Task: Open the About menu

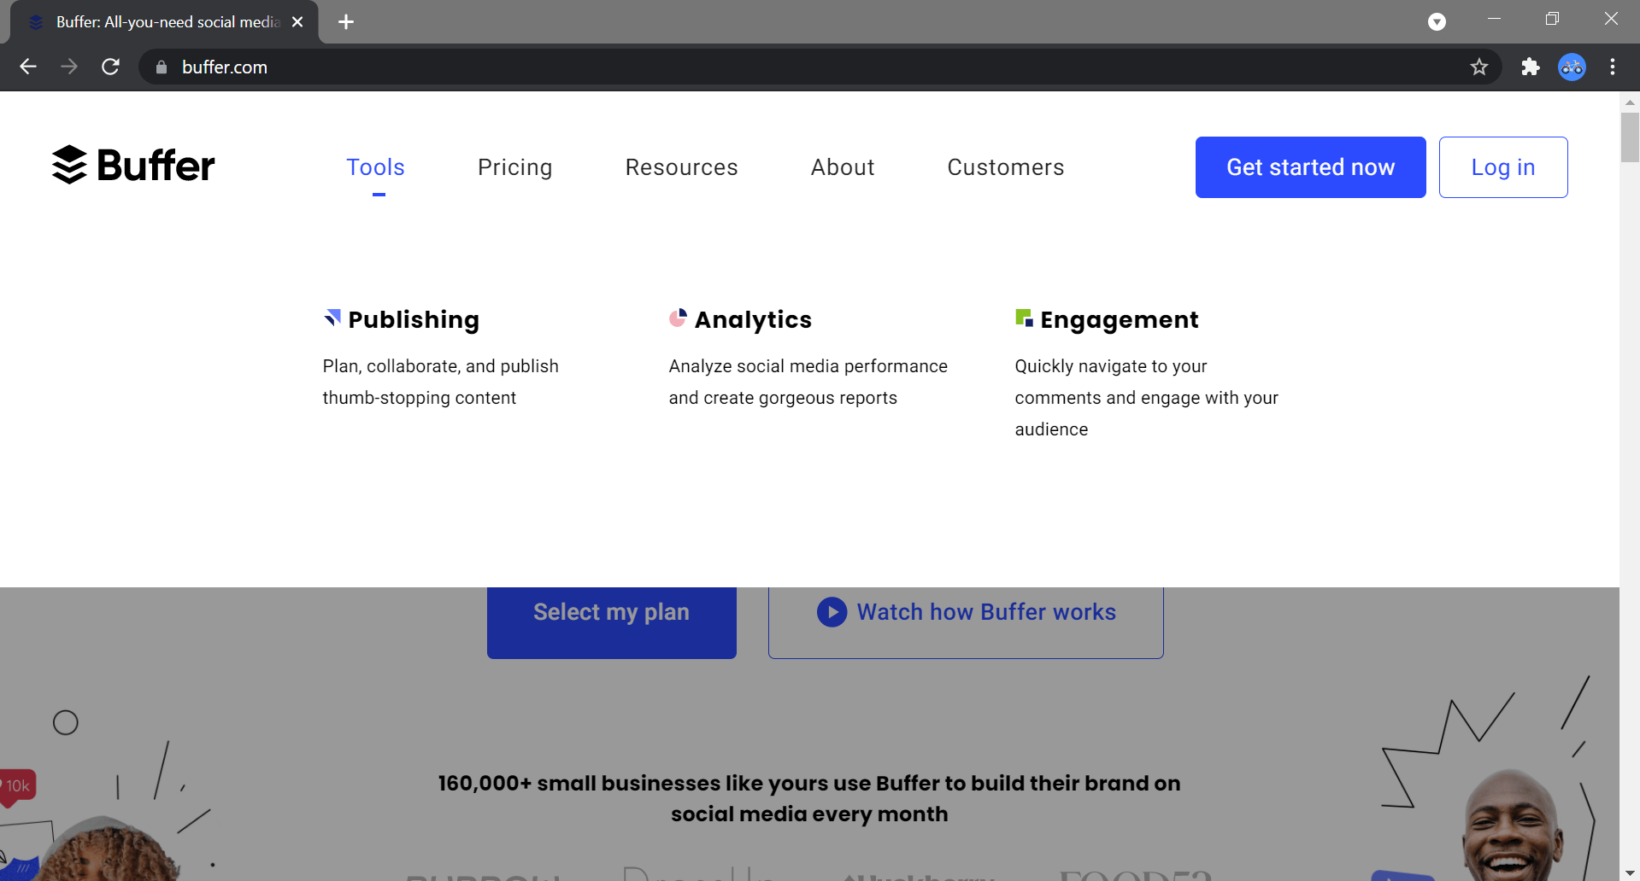Action: [843, 167]
